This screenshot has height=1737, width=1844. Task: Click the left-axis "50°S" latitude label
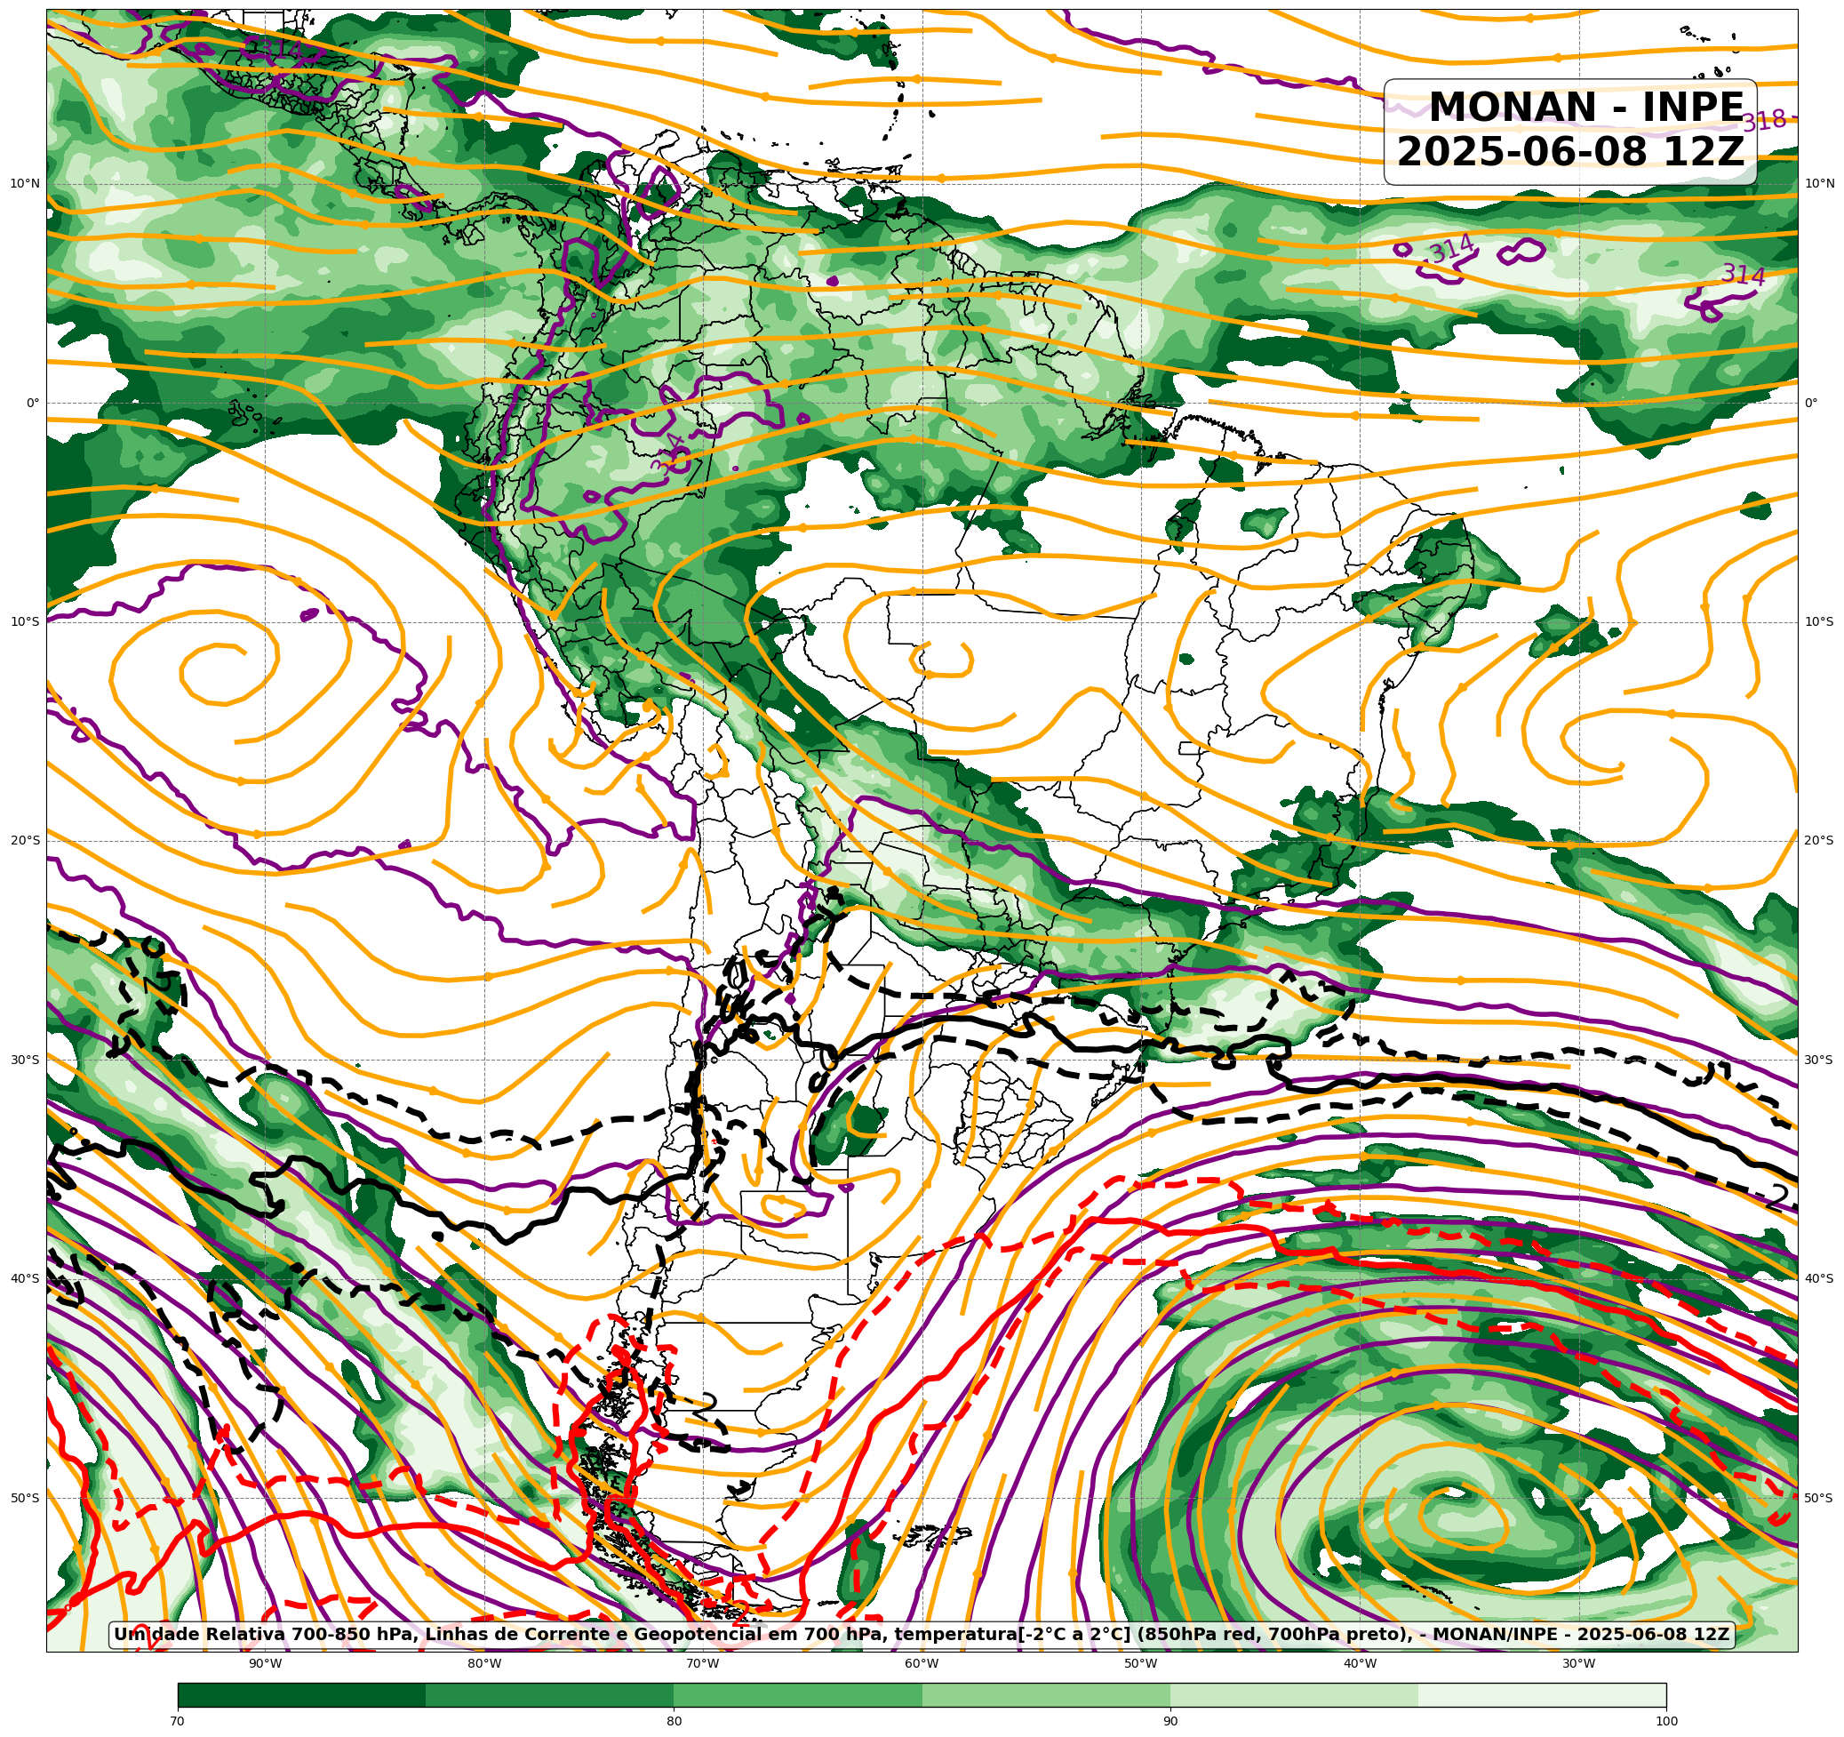[x=25, y=1498]
